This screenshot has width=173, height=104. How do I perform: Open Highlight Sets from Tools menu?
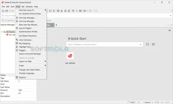click(31, 47)
